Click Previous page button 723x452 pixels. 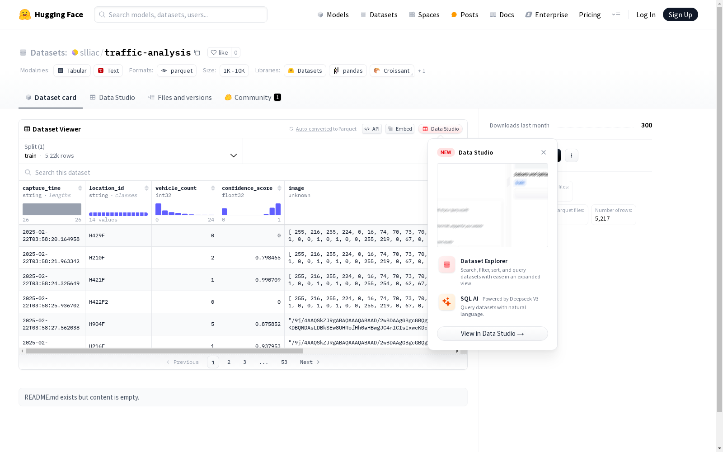[x=183, y=362]
